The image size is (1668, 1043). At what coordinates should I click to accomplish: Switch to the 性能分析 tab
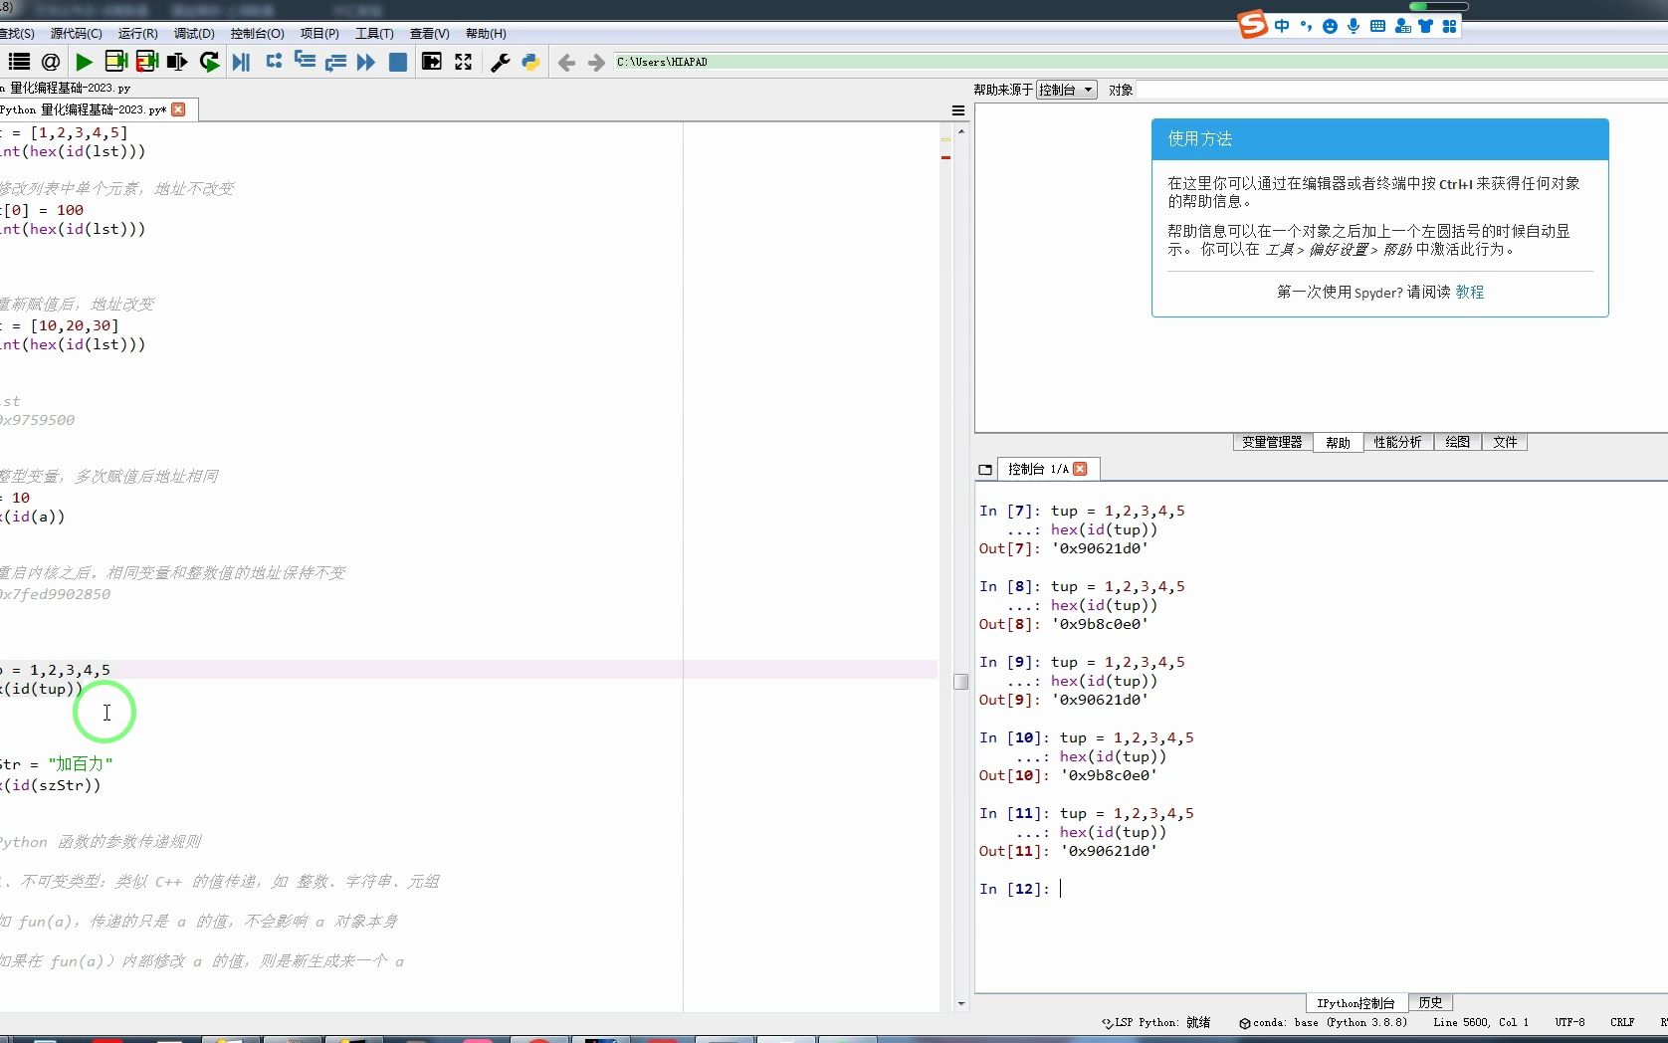[x=1397, y=442]
